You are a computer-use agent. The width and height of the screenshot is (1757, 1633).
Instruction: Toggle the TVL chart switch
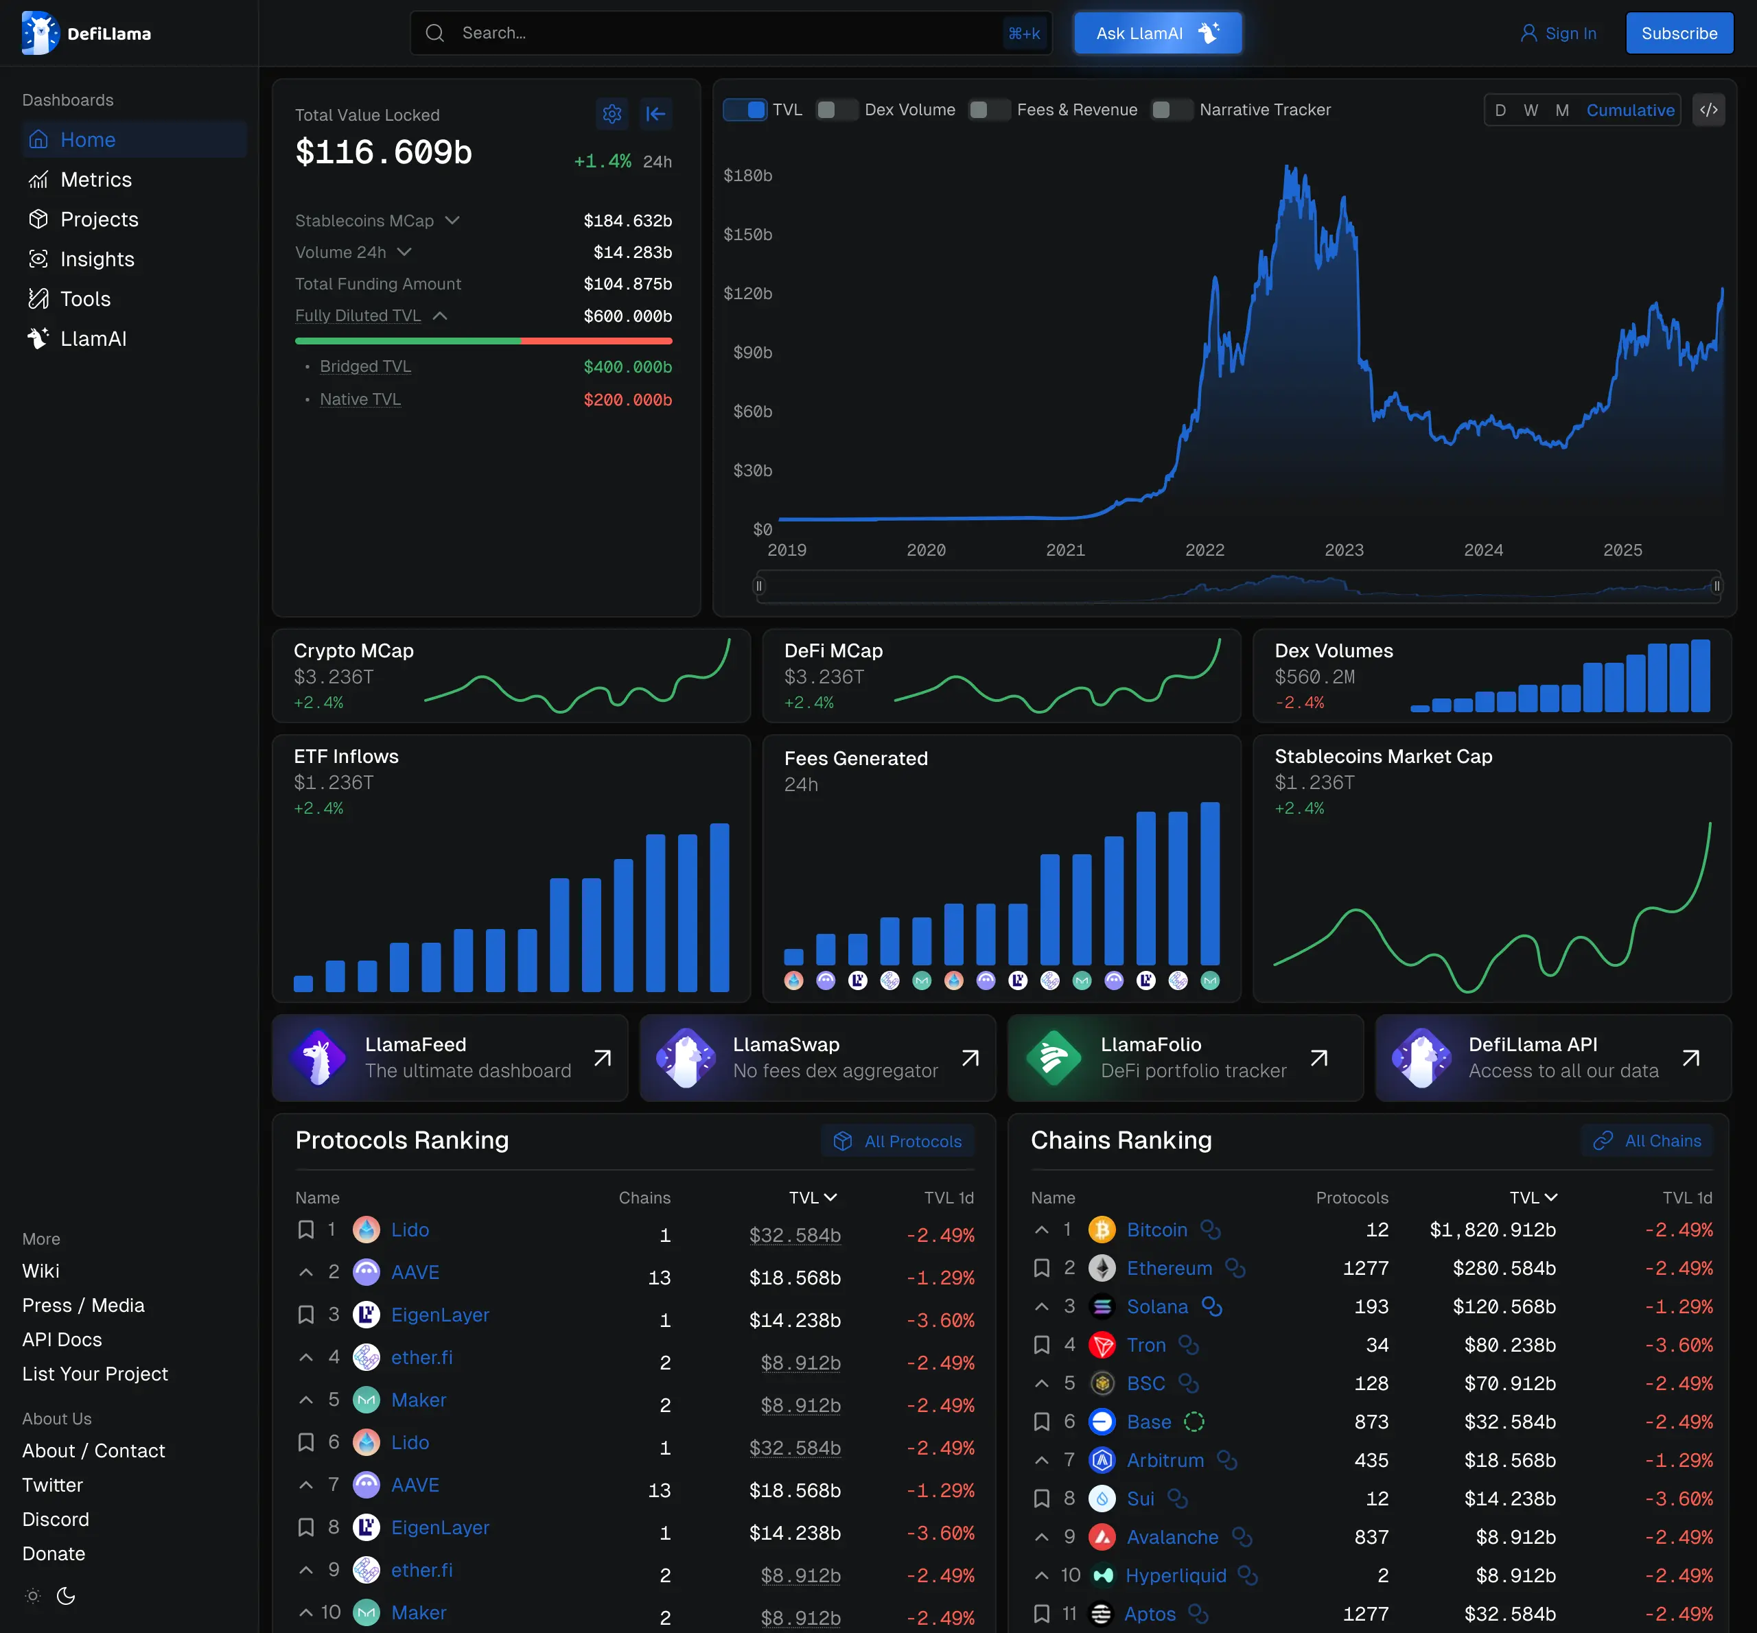tap(745, 110)
